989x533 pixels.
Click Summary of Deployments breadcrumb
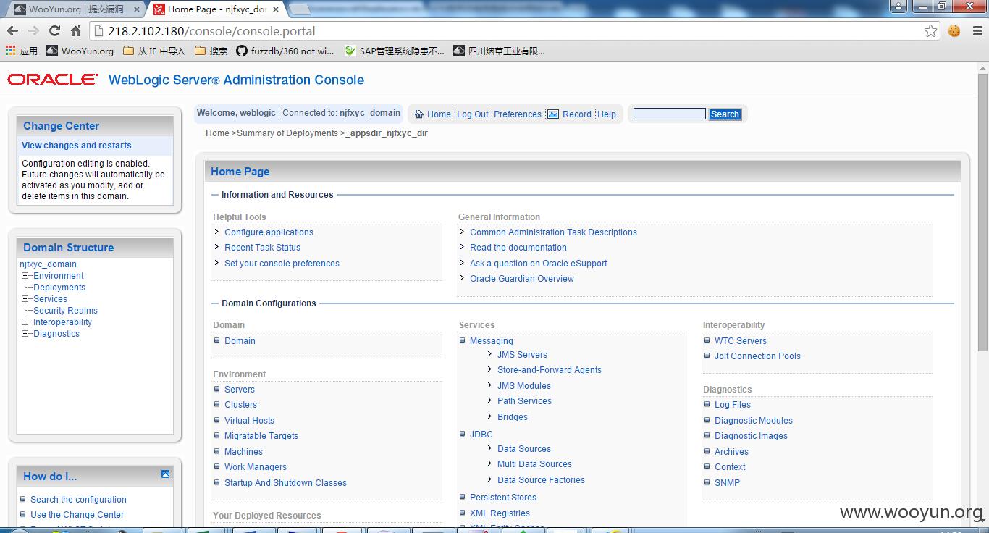click(287, 133)
